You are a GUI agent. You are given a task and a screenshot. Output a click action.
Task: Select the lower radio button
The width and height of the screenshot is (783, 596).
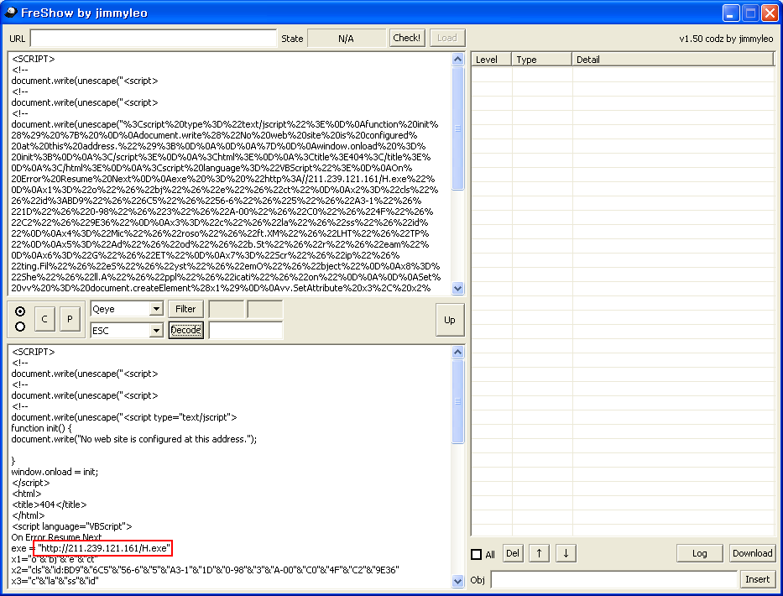(x=20, y=327)
